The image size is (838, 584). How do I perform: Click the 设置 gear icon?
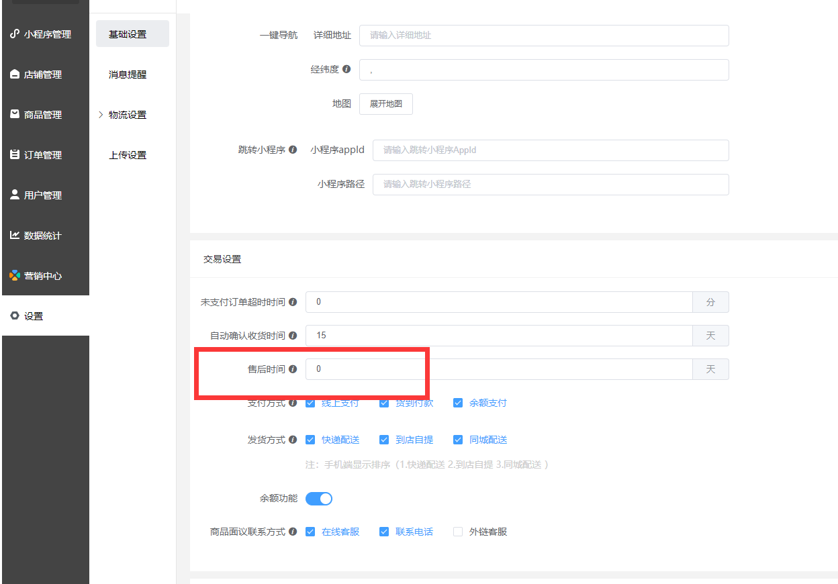coord(15,315)
